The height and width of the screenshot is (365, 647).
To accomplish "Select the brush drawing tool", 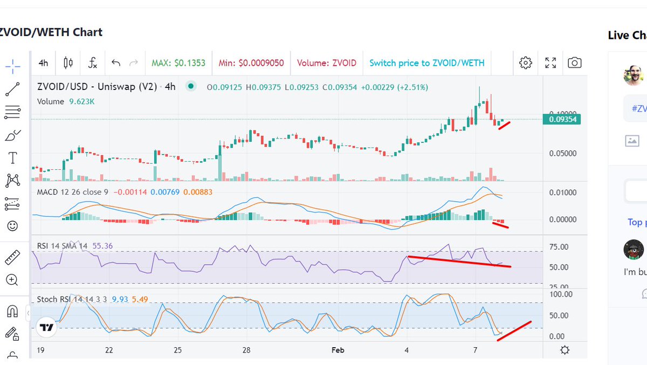I will 13,135.
